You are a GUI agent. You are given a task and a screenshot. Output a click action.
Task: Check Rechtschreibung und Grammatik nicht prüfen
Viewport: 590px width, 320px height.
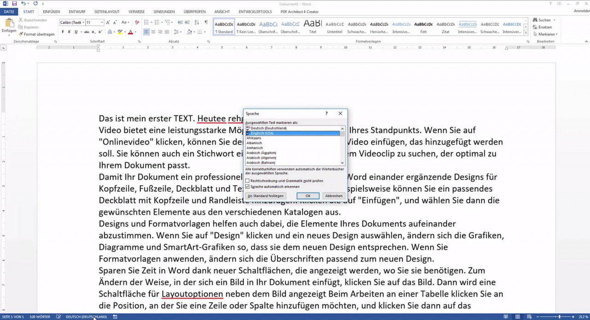[248, 180]
